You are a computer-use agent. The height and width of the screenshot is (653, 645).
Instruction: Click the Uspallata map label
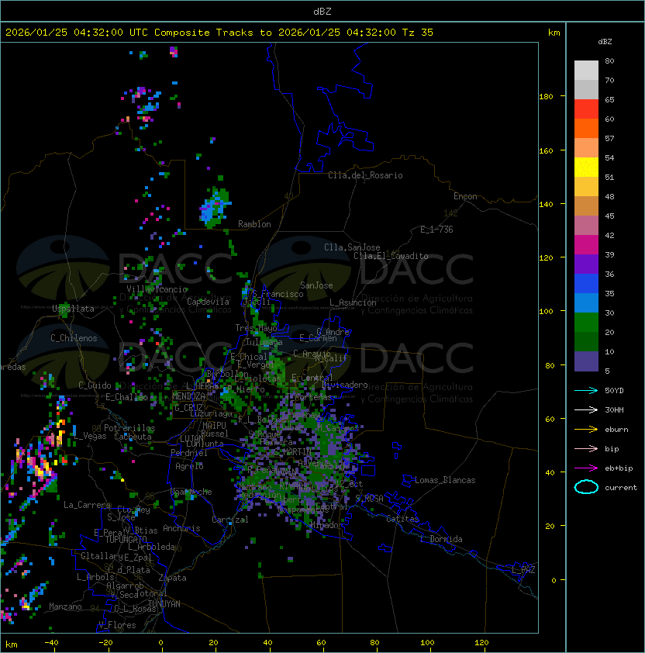click(73, 309)
